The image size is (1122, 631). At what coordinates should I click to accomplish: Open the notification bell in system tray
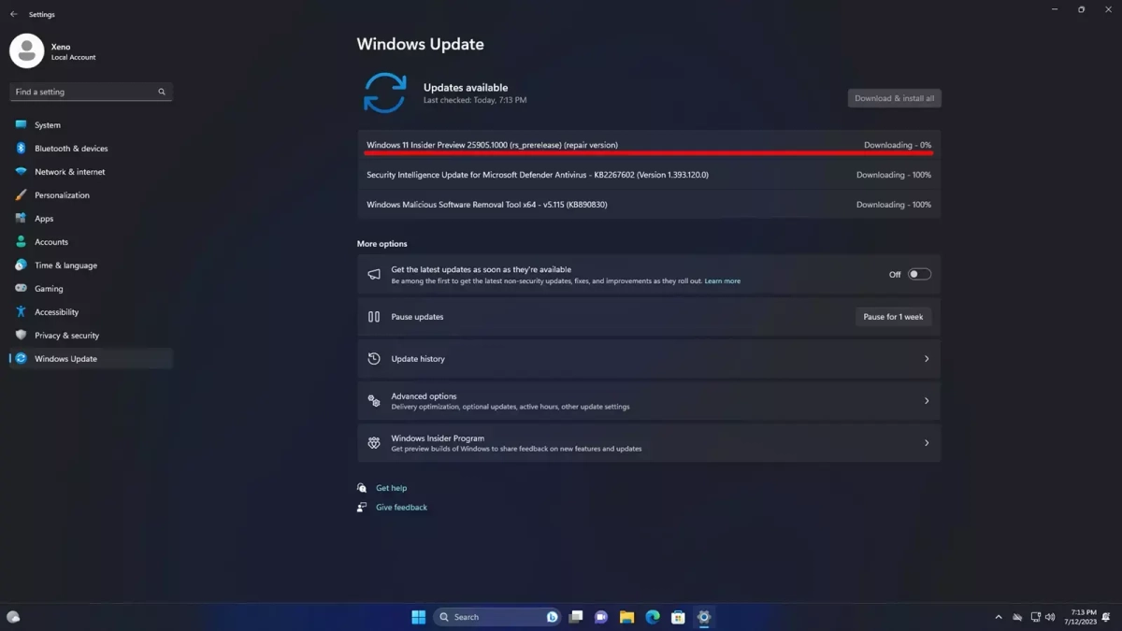[x=1107, y=617]
